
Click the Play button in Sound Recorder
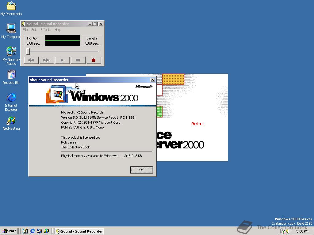point(62,60)
